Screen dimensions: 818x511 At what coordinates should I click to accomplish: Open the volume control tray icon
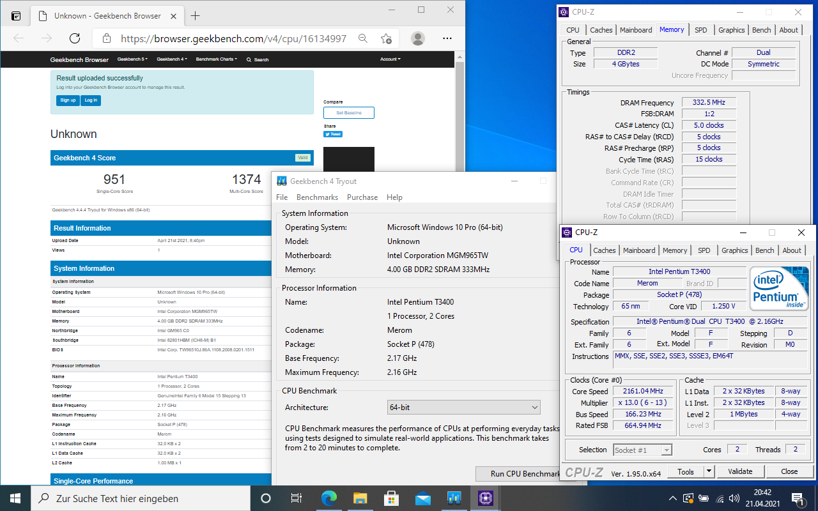(736, 498)
